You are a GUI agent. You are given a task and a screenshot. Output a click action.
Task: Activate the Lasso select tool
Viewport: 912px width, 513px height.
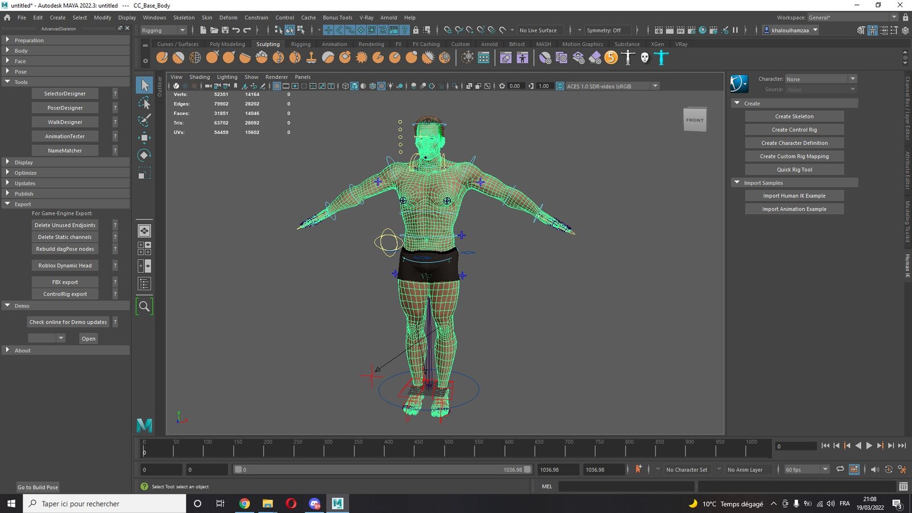(x=144, y=103)
